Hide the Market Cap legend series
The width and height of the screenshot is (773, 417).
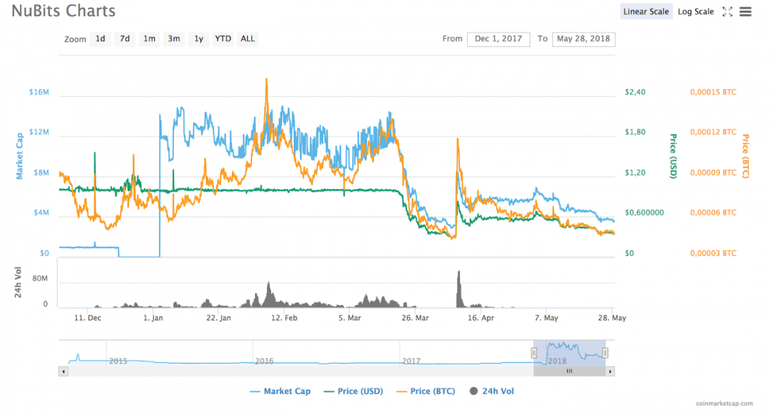pos(280,391)
